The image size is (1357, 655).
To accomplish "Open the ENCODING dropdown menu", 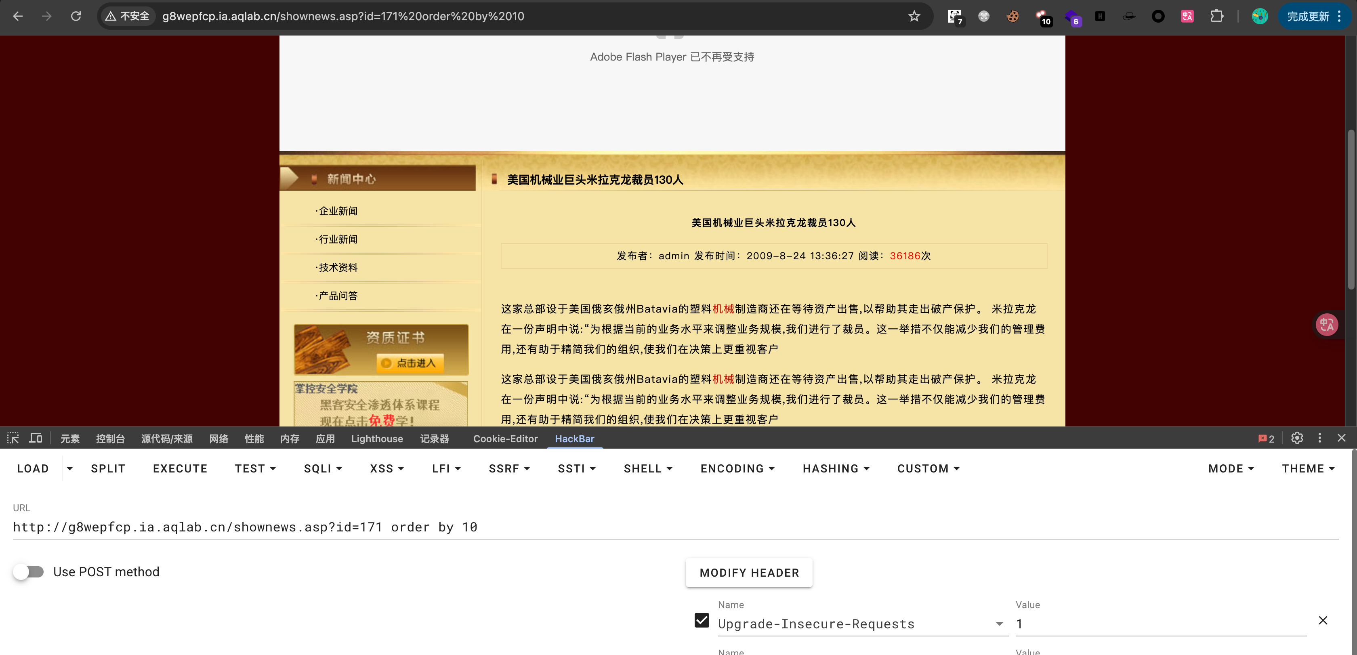I will pyautogui.click(x=737, y=468).
